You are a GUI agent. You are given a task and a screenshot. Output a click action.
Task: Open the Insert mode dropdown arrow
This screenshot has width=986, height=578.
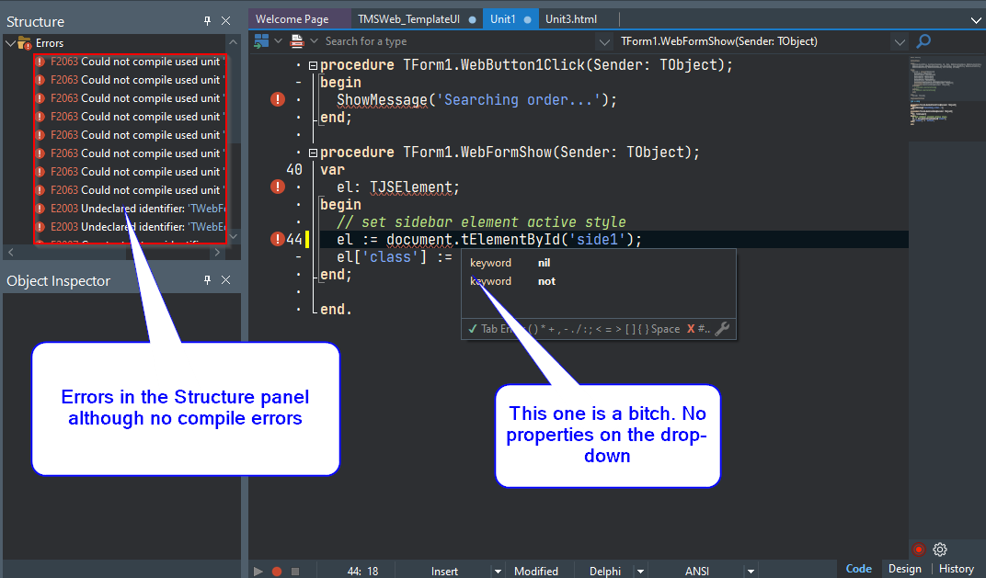tap(498, 571)
